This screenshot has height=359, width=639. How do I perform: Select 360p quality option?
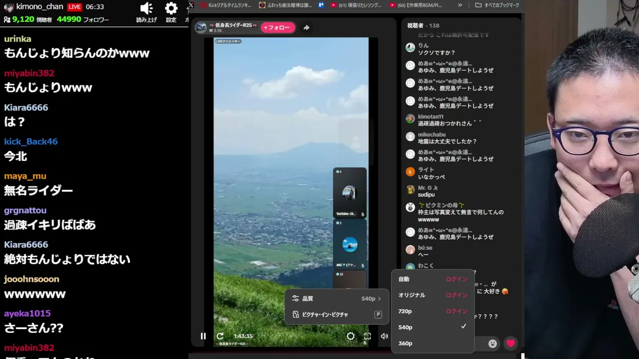click(x=432, y=343)
